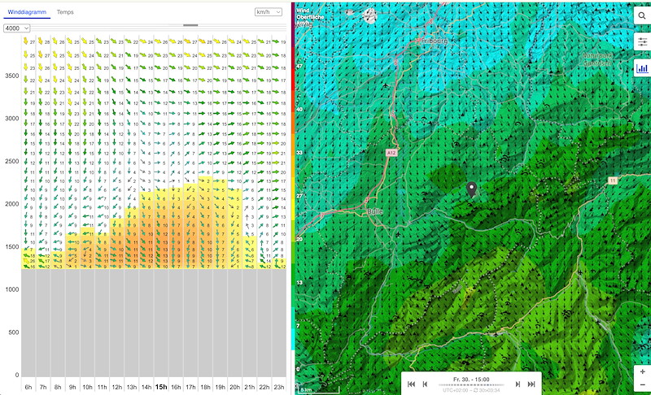The height and width of the screenshot is (395, 651).
Task: Select the 13h column label
Action: click(132, 387)
